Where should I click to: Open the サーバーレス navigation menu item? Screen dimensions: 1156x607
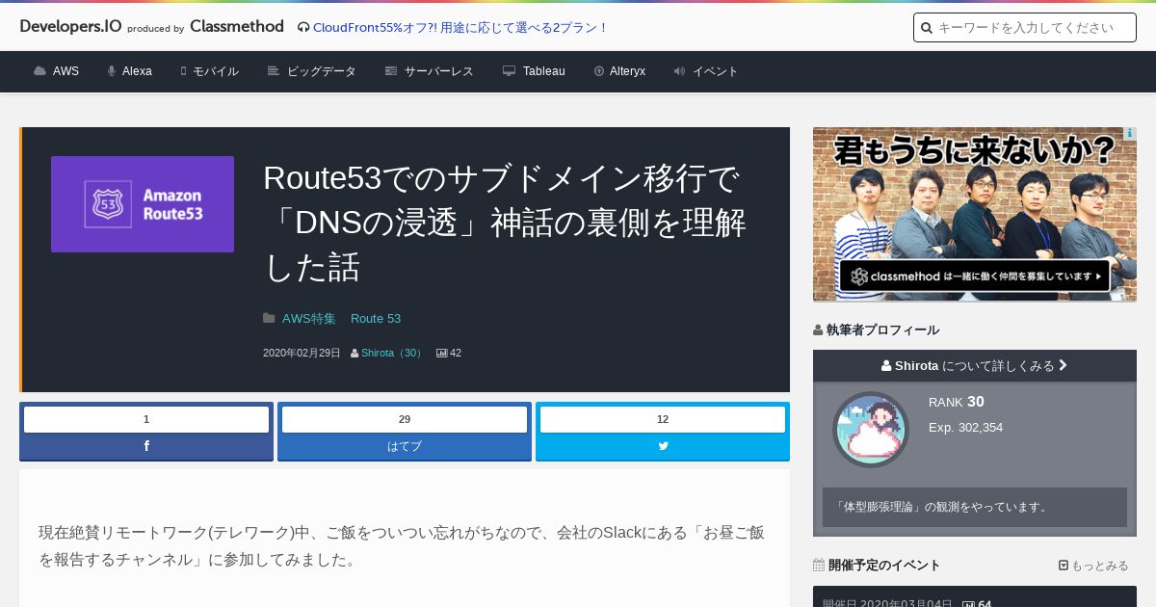(x=439, y=71)
